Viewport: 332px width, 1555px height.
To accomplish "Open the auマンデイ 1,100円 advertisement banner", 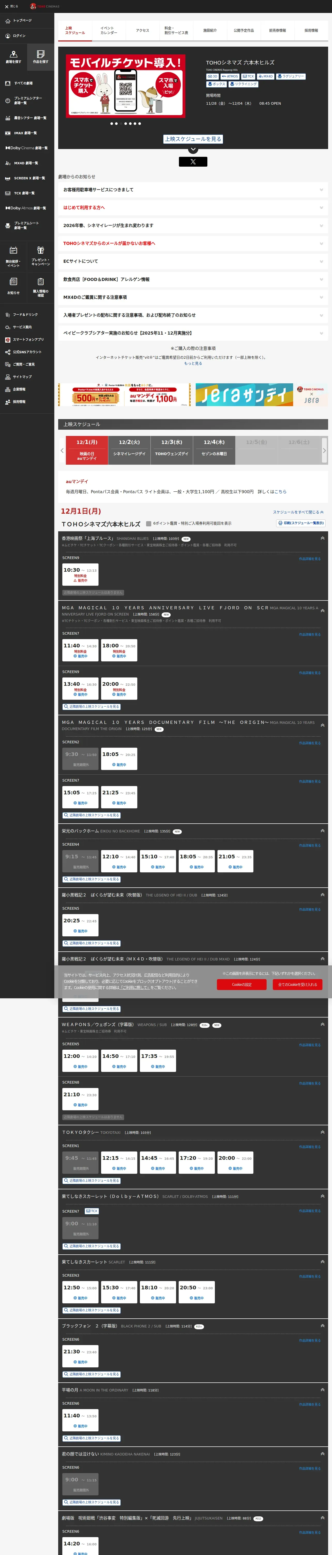I will [124, 395].
